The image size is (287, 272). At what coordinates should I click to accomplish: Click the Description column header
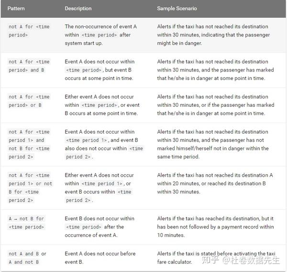coord(78,9)
